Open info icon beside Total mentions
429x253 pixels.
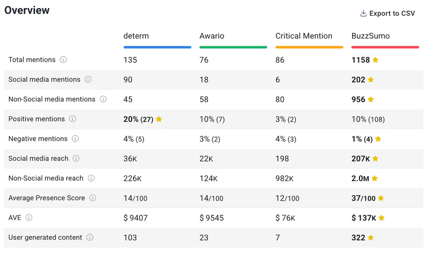[x=63, y=60]
